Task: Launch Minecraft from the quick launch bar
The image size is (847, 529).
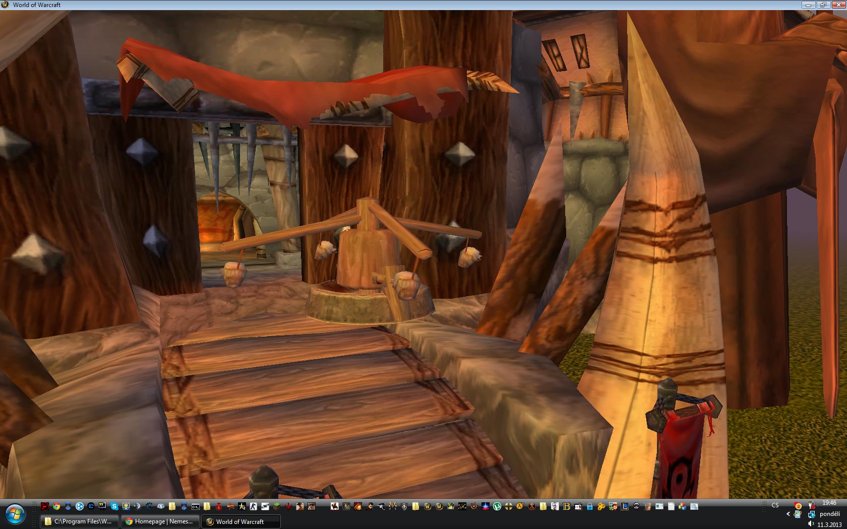Action: click(277, 506)
